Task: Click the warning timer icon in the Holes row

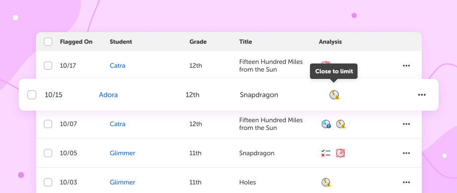Action: click(326, 182)
